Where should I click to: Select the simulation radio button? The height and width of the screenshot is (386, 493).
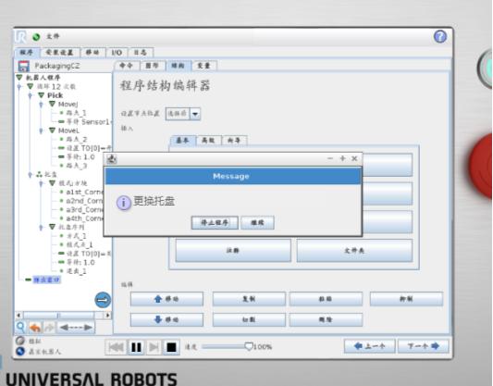point(20,341)
